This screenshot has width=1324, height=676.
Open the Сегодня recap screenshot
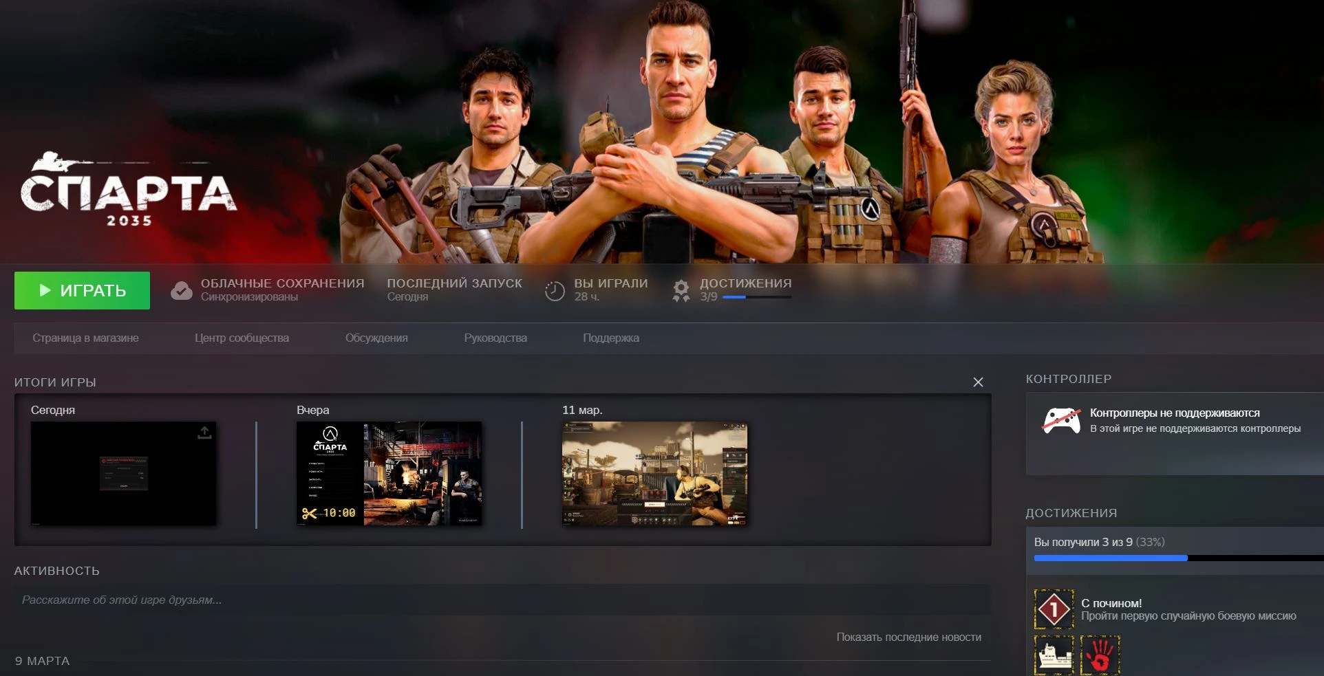pos(123,474)
